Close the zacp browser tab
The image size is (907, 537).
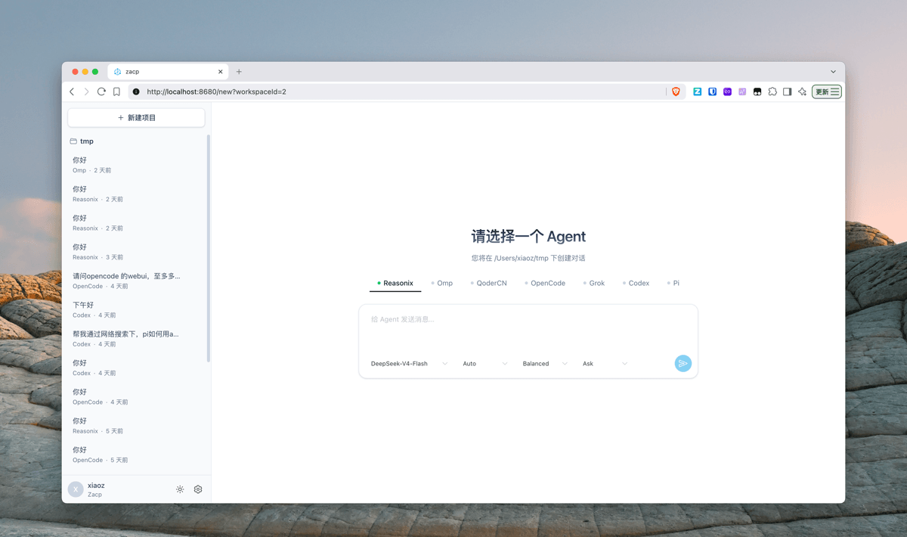pos(221,72)
